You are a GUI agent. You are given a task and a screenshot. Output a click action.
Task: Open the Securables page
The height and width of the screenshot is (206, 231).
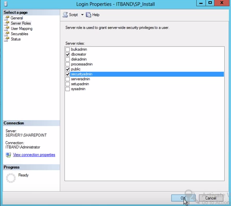(19, 34)
